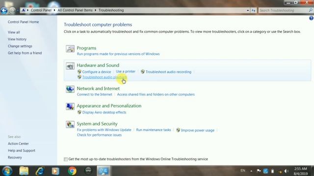Open View history
314x176 pixels.
[x=17, y=39]
